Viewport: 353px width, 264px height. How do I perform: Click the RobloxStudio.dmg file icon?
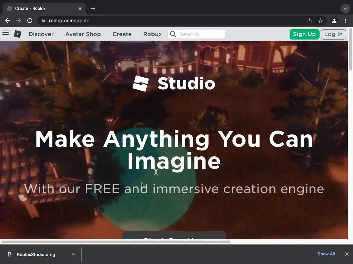click(9, 254)
